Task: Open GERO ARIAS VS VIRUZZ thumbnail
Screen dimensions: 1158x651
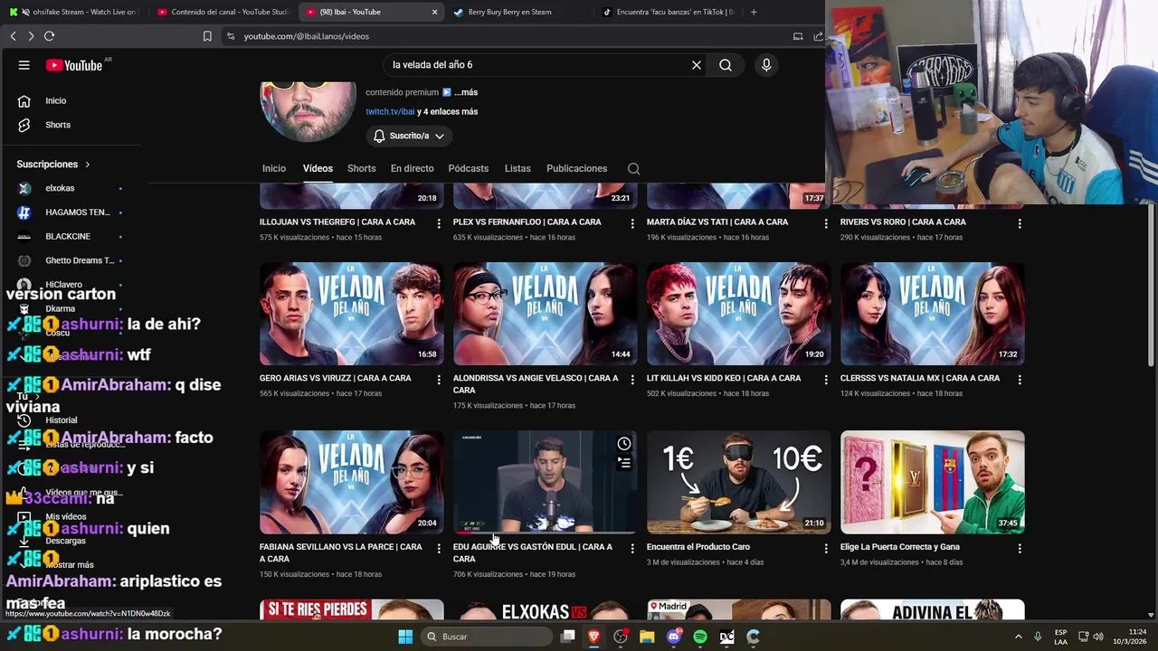Action: click(352, 314)
